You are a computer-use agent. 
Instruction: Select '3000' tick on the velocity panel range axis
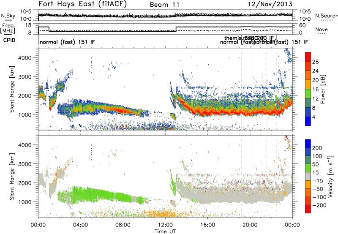[x=25, y=164]
